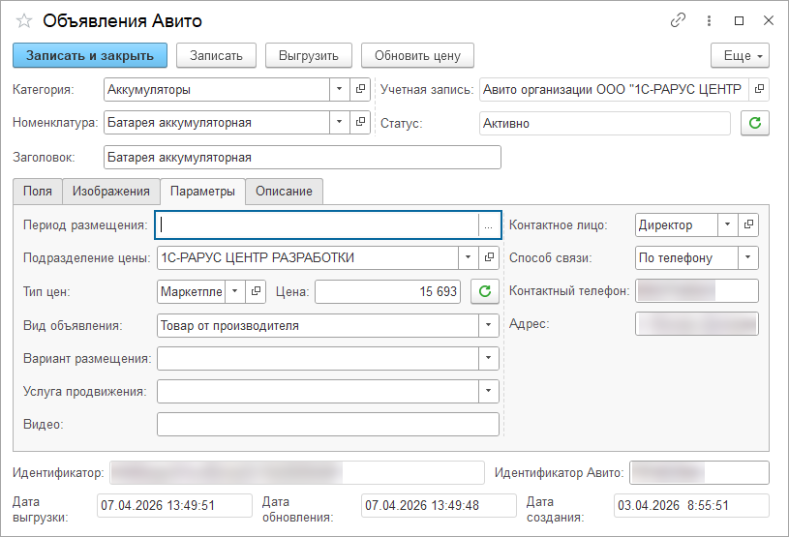789x537 pixels.
Task: Close the Объявления Авито window
Action: tap(769, 20)
